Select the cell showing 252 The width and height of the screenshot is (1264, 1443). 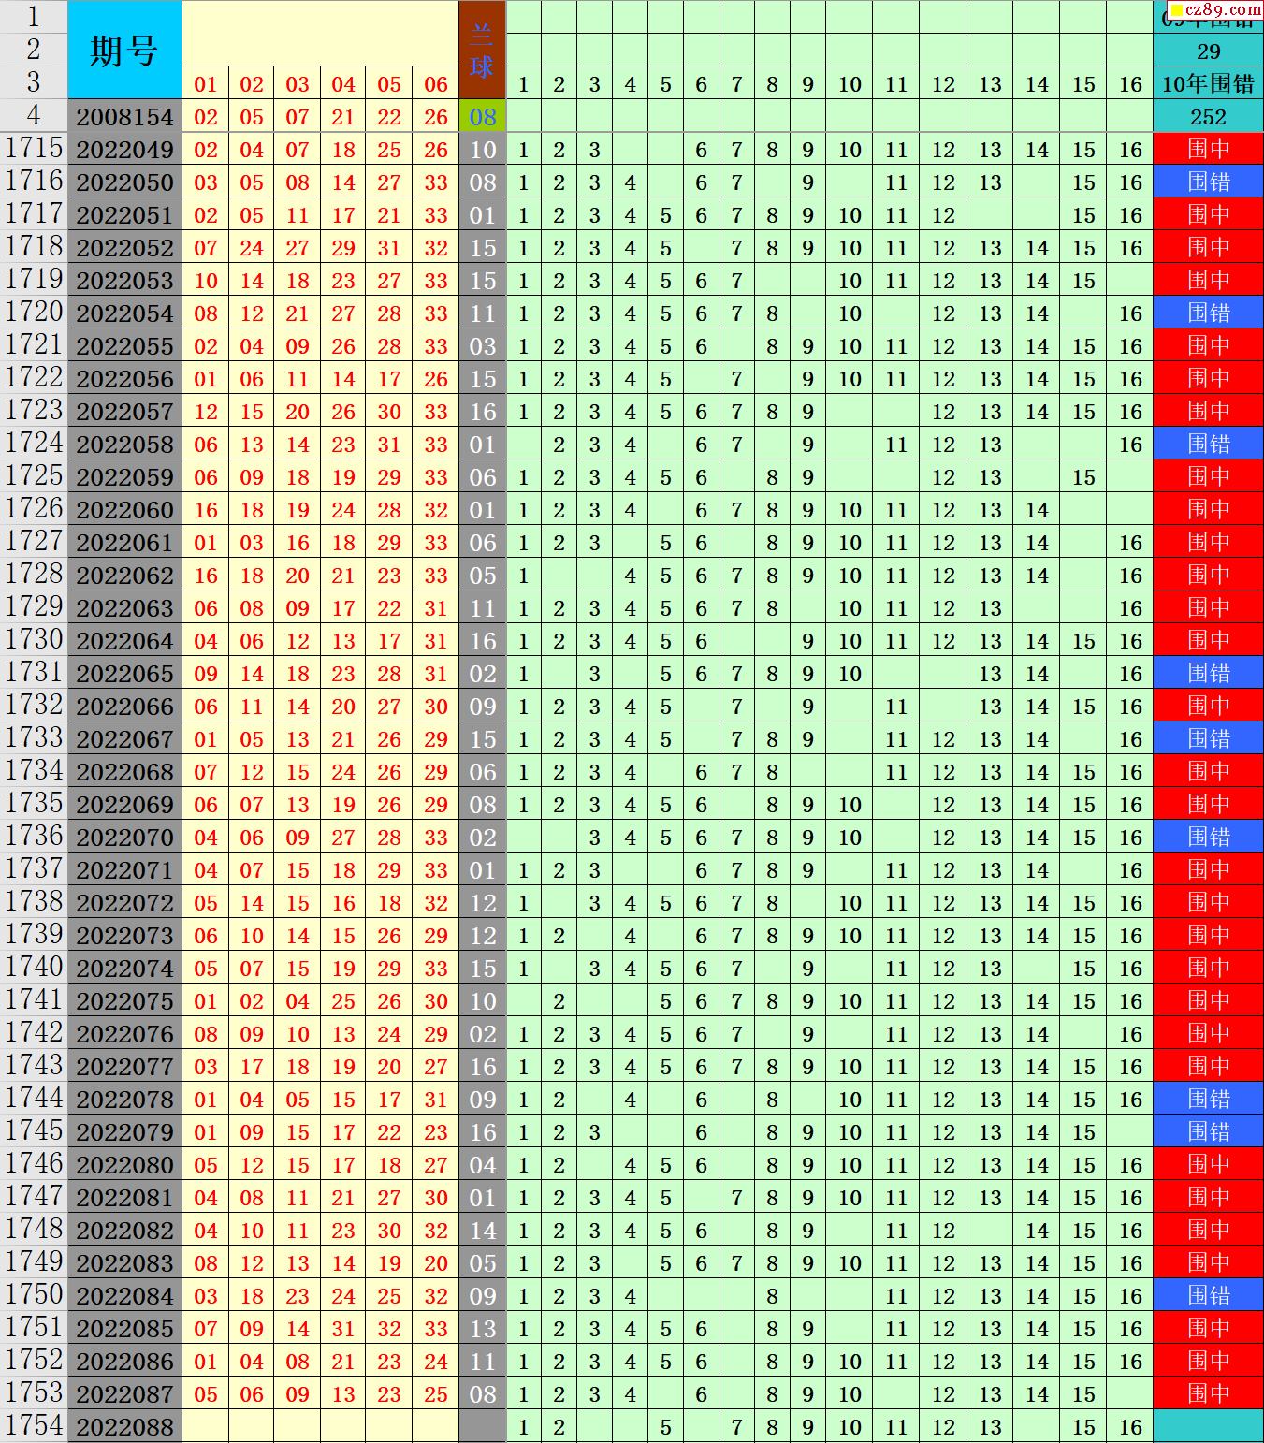coord(1208,117)
